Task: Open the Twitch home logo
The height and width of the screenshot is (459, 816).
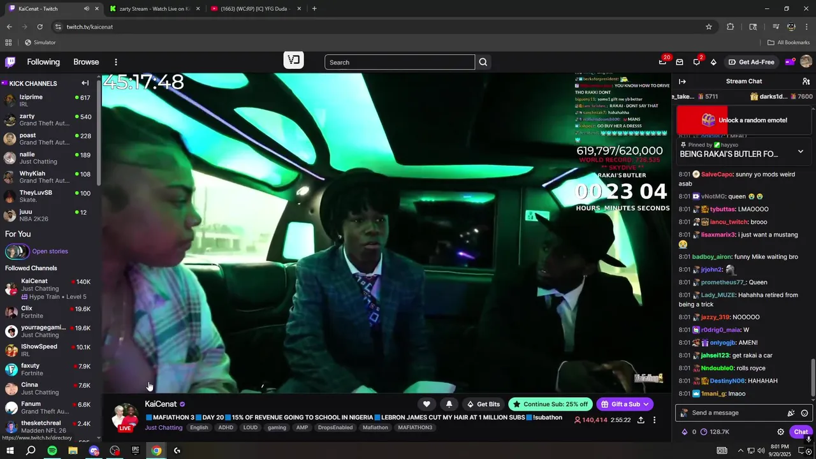Action: 10,62
